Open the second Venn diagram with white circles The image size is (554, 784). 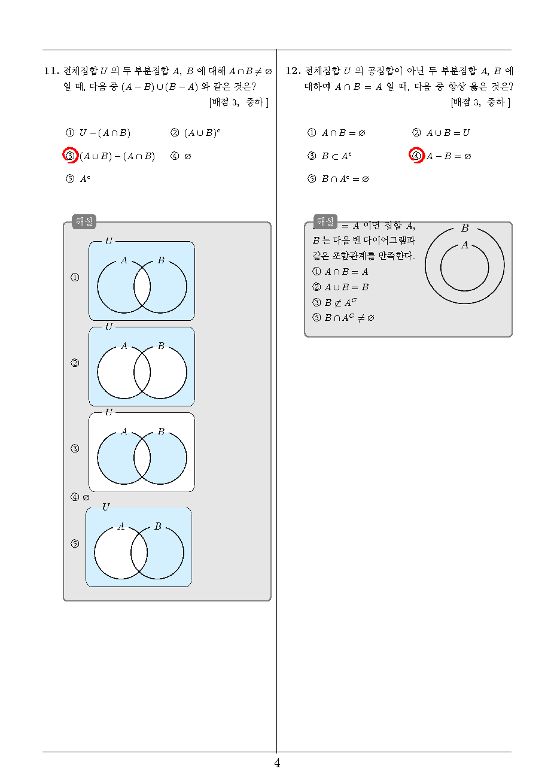pyautogui.click(x=142, y=366)
